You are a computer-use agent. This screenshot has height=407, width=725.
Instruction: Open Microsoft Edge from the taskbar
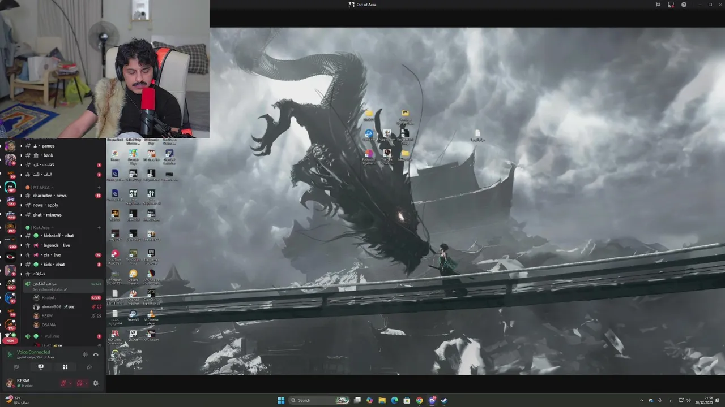(394, 400)
